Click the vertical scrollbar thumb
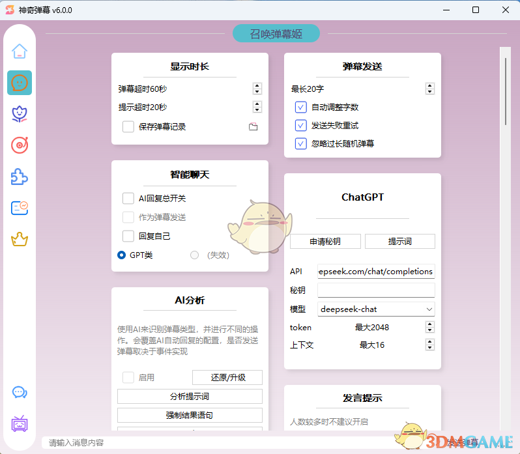 click(x=506, y=91)
